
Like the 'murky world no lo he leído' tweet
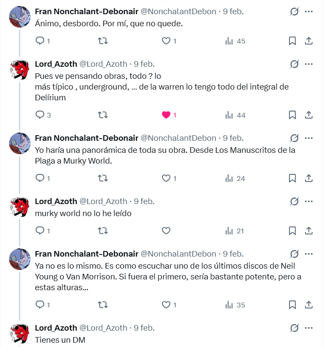[166, 231]
